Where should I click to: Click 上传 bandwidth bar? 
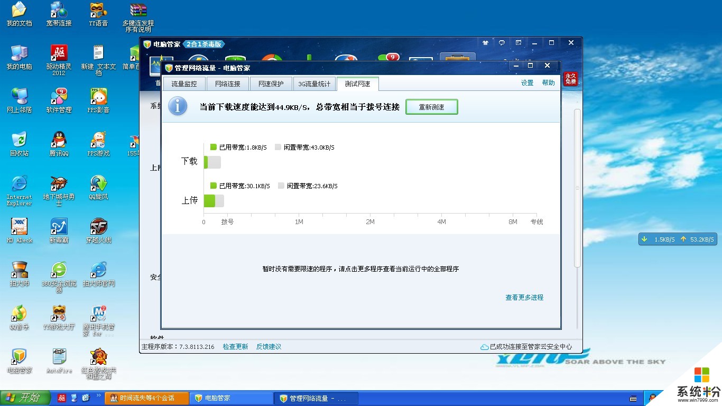[214, 201]
